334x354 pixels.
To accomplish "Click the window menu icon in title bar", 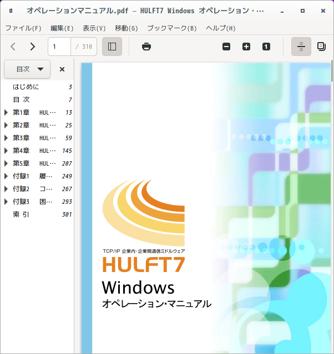I will pos(11,11).
